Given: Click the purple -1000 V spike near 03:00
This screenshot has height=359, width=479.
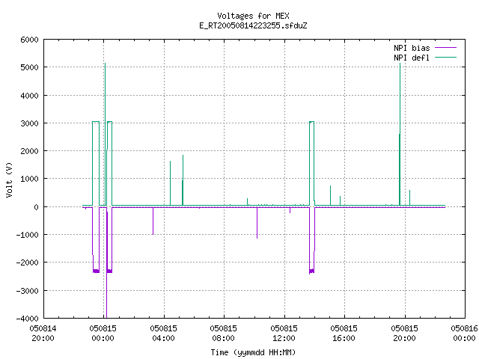Looking at the screenshot, I should point(153,221).
